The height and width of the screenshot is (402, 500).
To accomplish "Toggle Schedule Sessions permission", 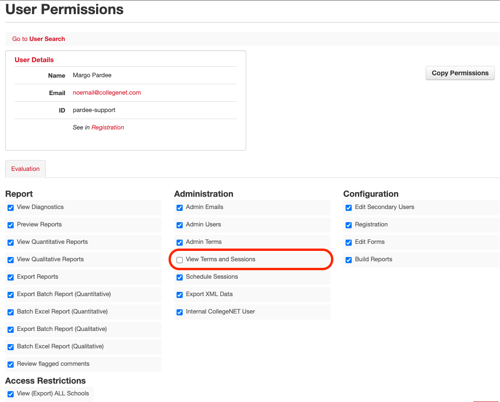I will click(x=179, y=277).
